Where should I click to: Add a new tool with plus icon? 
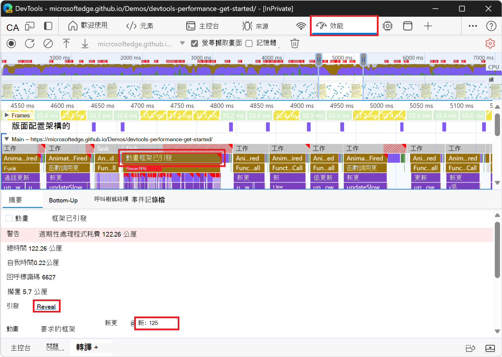[x=428, y=26]
